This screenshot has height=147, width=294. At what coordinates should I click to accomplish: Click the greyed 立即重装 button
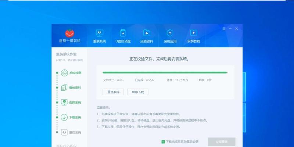(x=222, y=142)
